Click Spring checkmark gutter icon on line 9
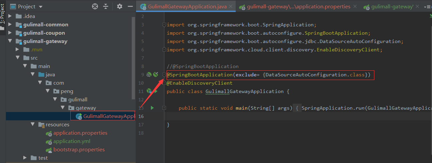 pyautogui.click(x=155, y=75)
